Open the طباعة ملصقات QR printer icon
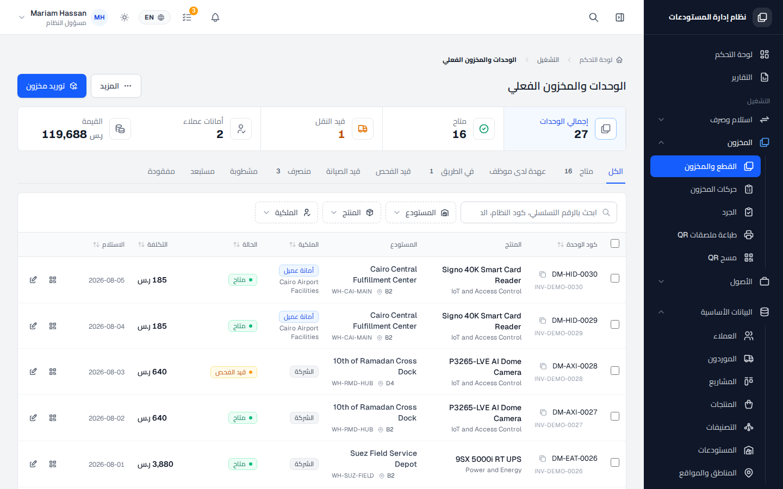The height and width of the screenshot is (489, 783). [x=749, y=235]
